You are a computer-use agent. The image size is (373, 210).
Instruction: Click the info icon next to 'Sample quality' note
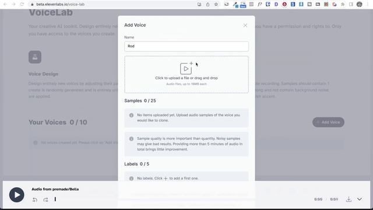[131, 139]
